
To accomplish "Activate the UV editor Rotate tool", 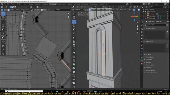I will [3, 26].
